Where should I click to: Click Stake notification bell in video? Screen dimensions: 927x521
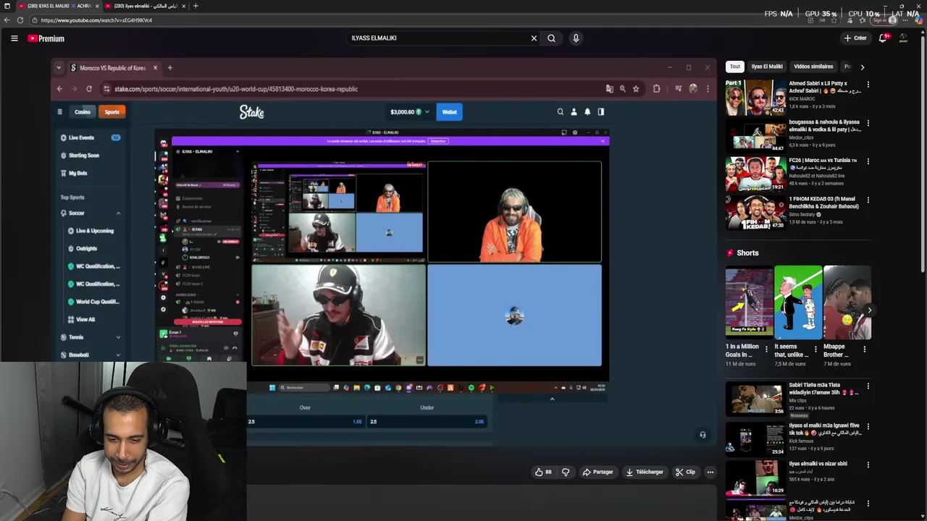coord(587,112)
